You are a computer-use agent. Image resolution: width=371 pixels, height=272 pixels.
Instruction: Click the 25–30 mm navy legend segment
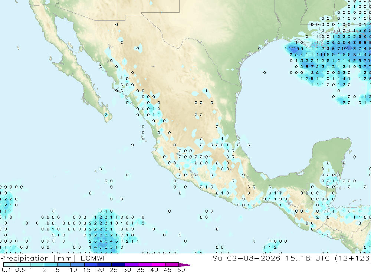pyautogui.click(x=118, y=265)
